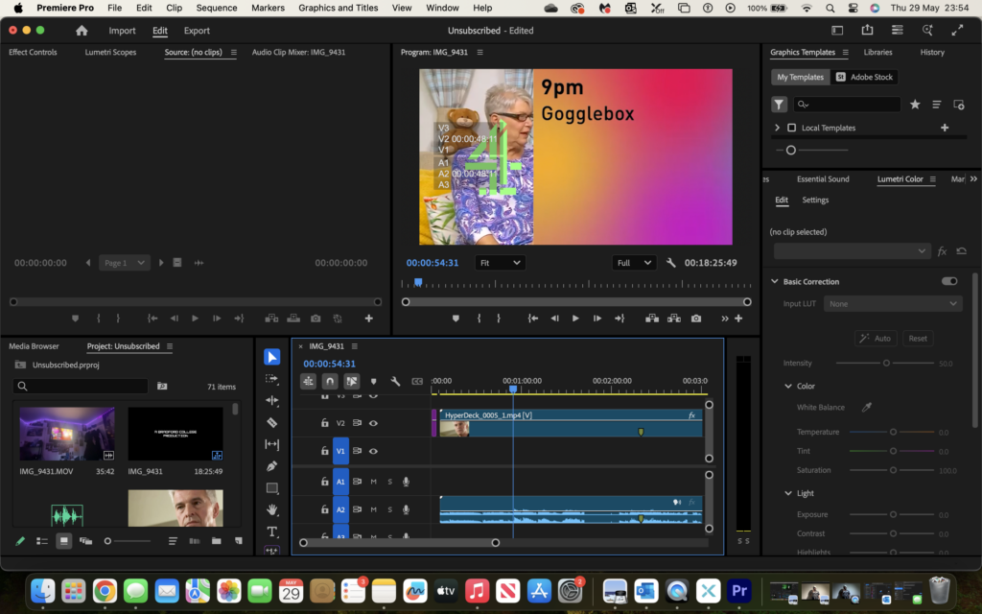Screen dimensions: 982x614
Task: Hide track V1 with the eye icon
Action: [x=373, y=451]
